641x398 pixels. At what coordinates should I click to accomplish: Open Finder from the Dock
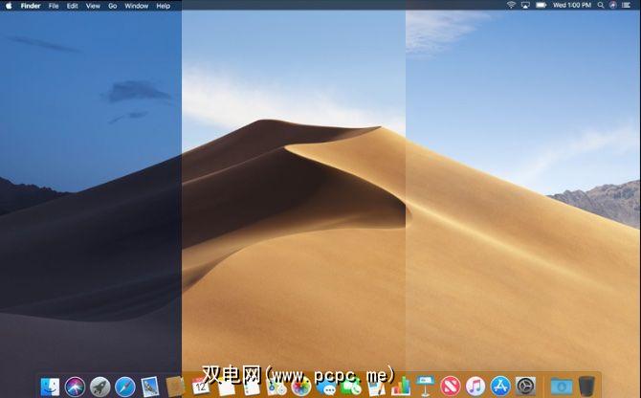tap(51, 386)
